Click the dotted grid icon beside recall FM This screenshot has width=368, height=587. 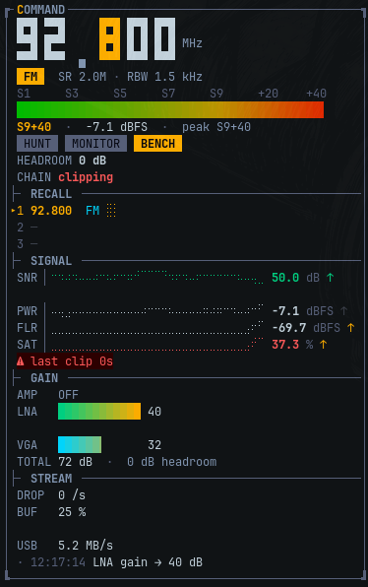coord(111,211)
